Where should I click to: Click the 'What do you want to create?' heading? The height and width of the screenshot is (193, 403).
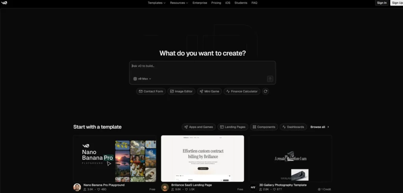pos(203,53)
